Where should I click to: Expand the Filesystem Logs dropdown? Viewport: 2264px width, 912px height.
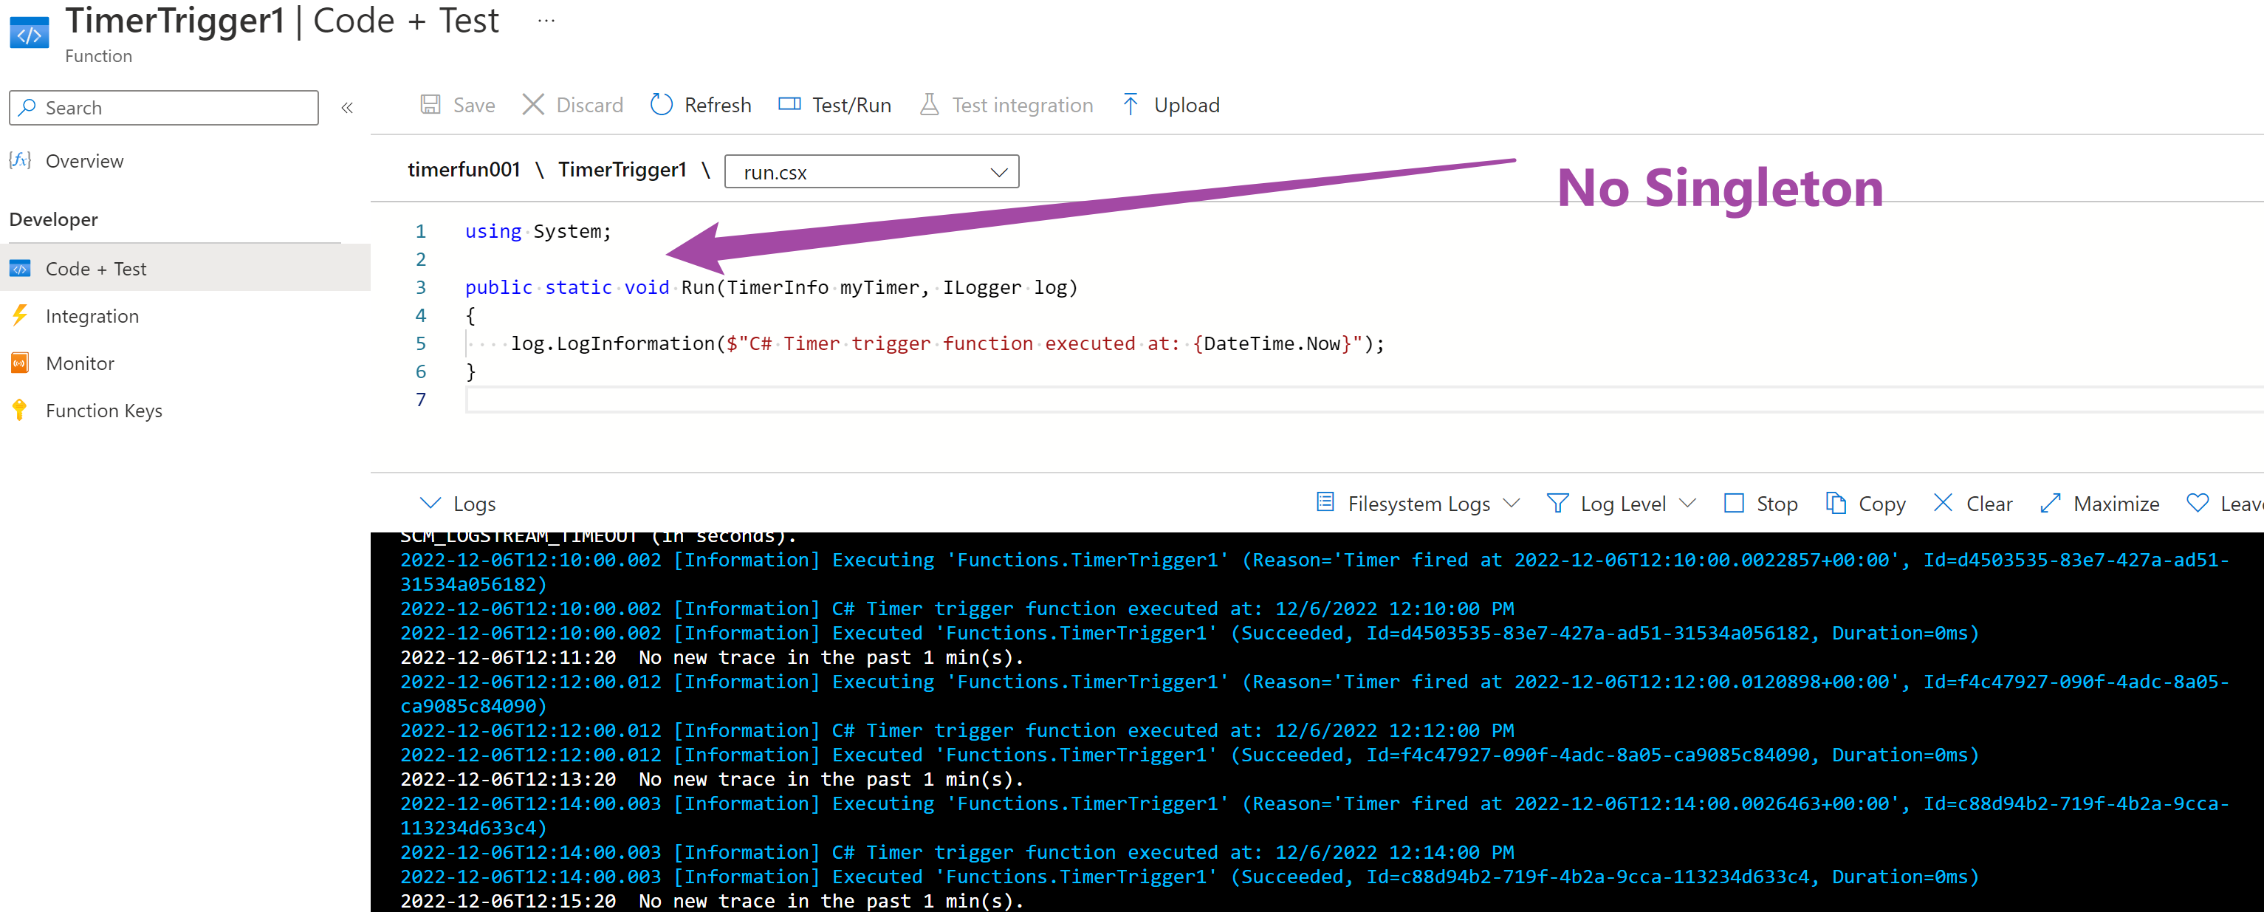[x=1418, y=504]
